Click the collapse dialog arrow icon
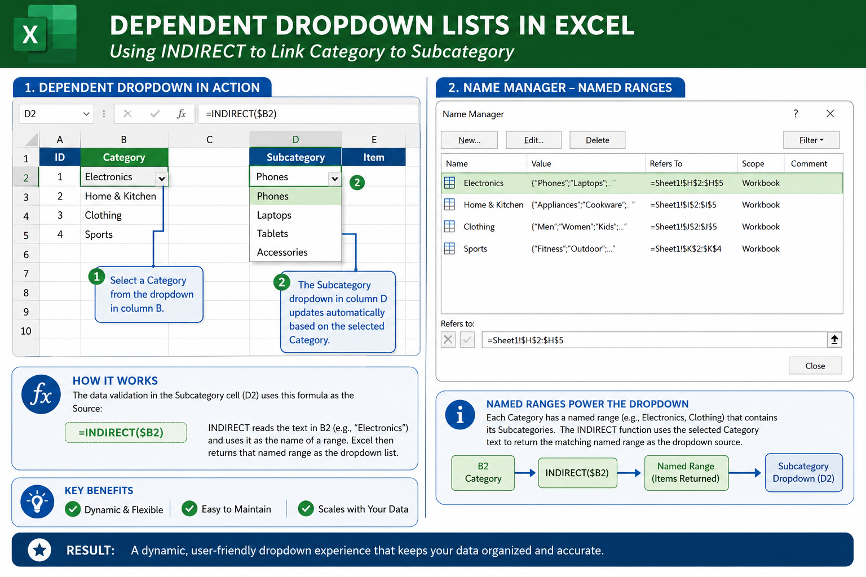 pos(834,340)
